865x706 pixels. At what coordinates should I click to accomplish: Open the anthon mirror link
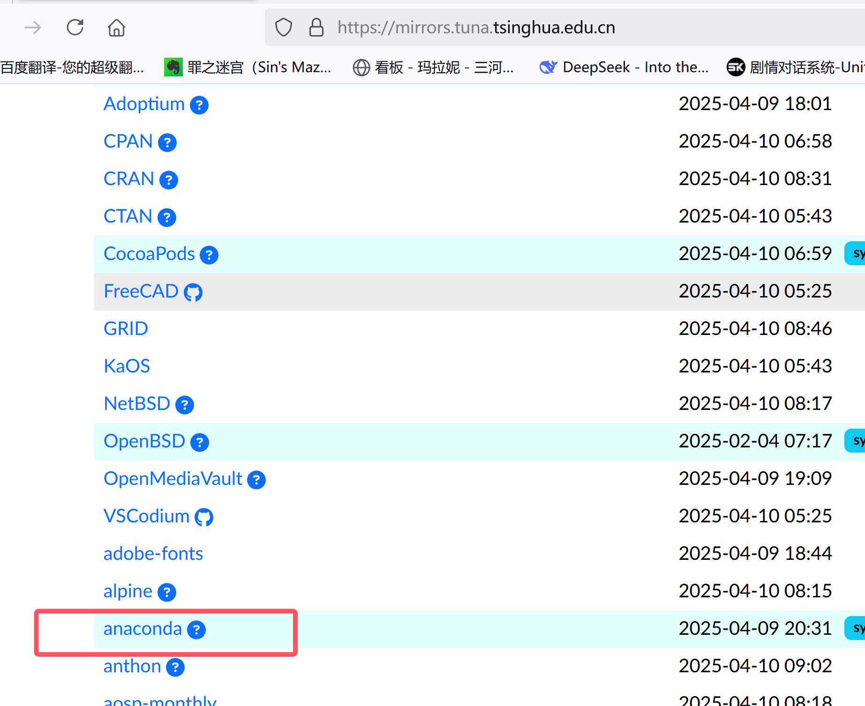pos(132,666)
